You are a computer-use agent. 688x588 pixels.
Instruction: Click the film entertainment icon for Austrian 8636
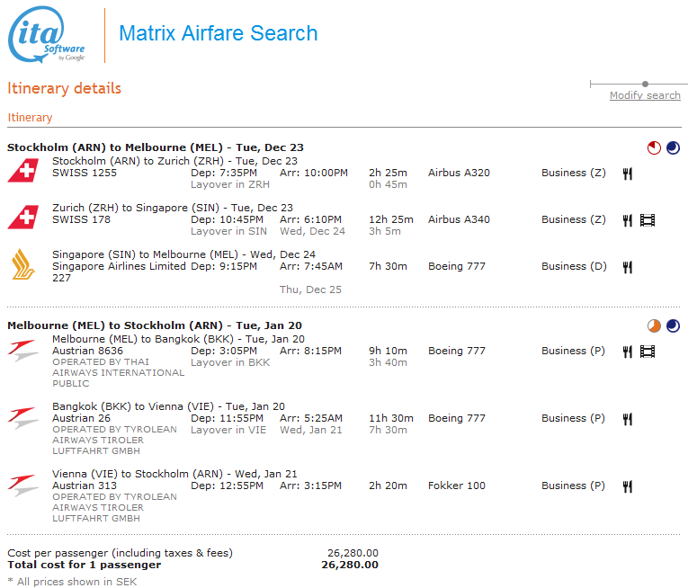648,352
